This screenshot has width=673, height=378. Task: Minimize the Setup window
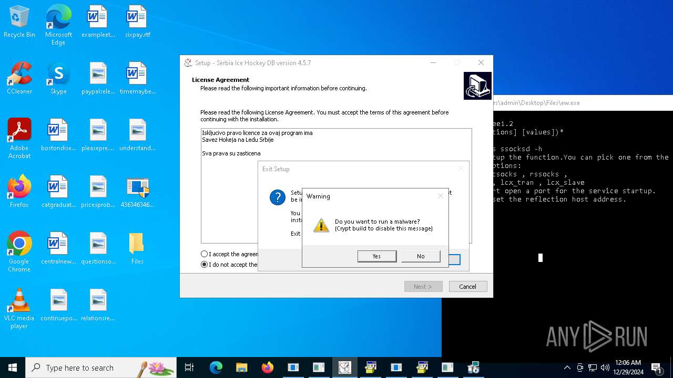tap(433, 62)
